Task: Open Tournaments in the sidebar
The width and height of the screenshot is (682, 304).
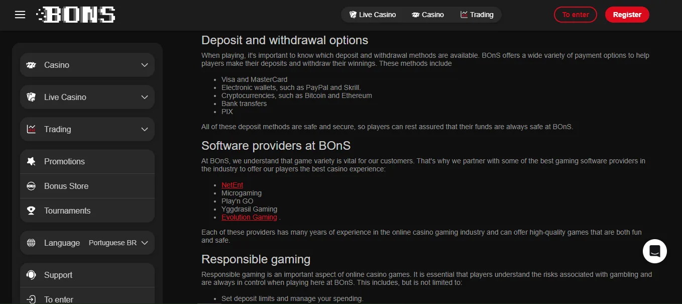Action: point(87,211)
